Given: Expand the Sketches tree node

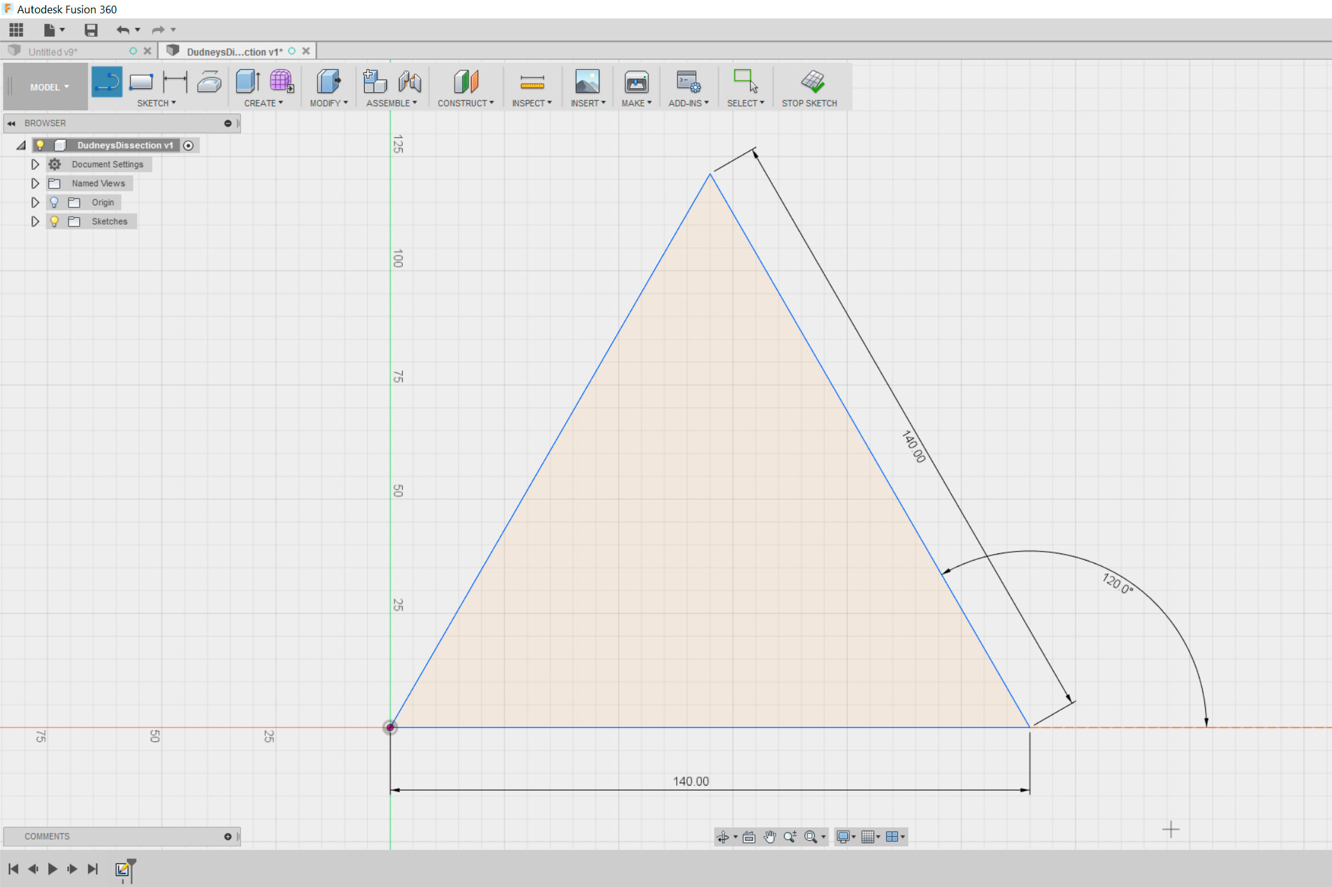Looking at the screenshot, I should (36, 221).
